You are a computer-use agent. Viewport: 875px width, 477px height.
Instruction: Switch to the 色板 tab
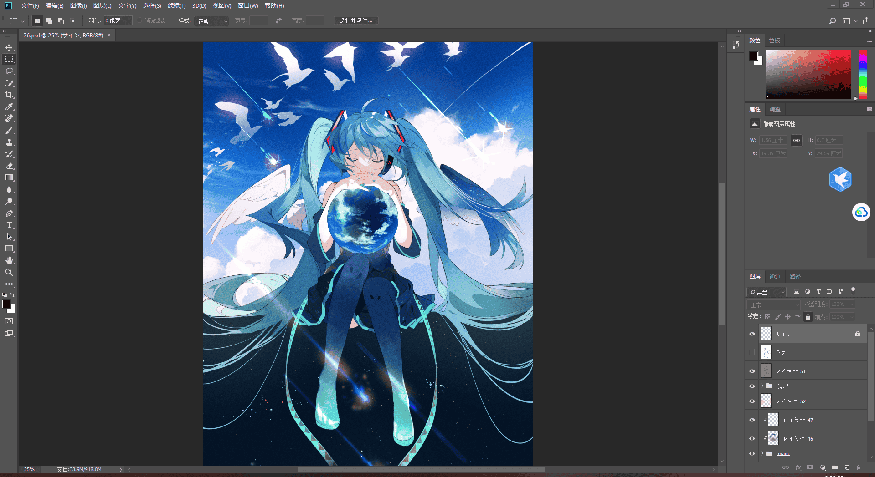pos(774,41)
